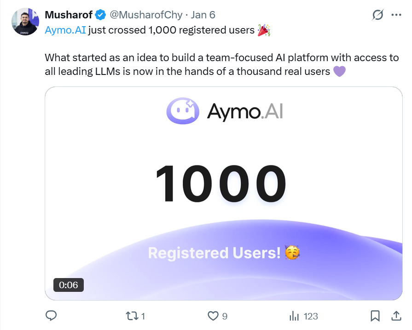412x330 pixels.
Task: Open Grok actions for this tweet
Action: [x=377, y=15]
